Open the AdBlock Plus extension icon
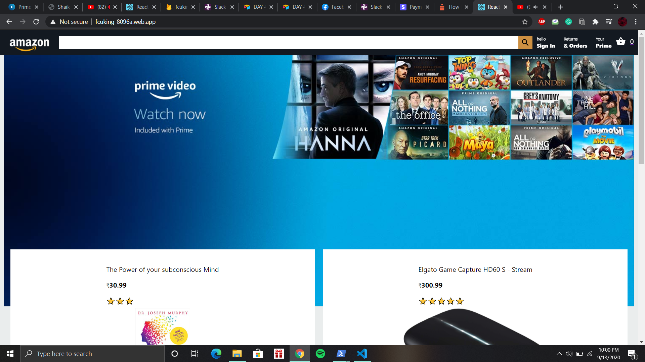 (x=542, y=22)
